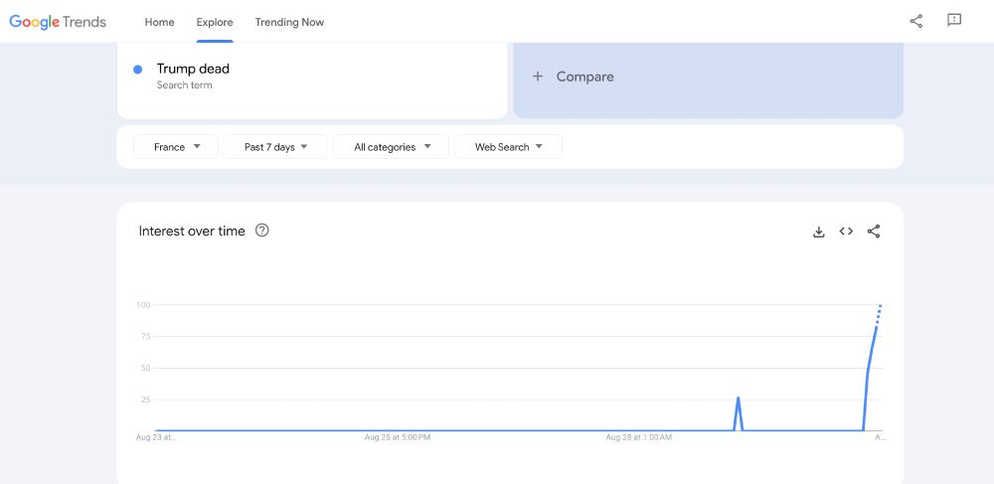This screenshot has width=994, height=484.
Task: Open the Trending Now tab
Action: (289, 22)
